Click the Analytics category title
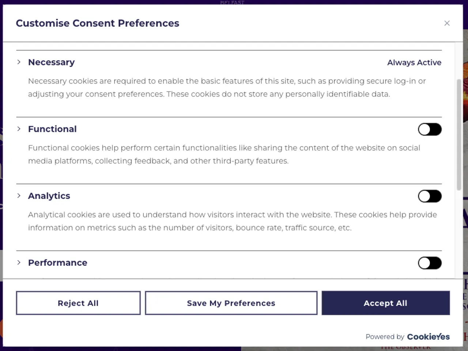Image resolution: width=468 pixels, height=351 pixels. (49, 196)
